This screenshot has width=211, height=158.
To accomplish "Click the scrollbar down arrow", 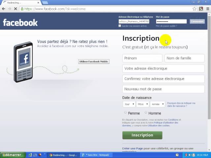I will tap(209, 150).
